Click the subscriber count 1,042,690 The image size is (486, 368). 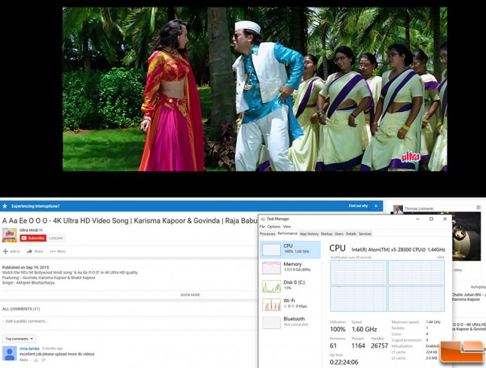pos(56,238)
